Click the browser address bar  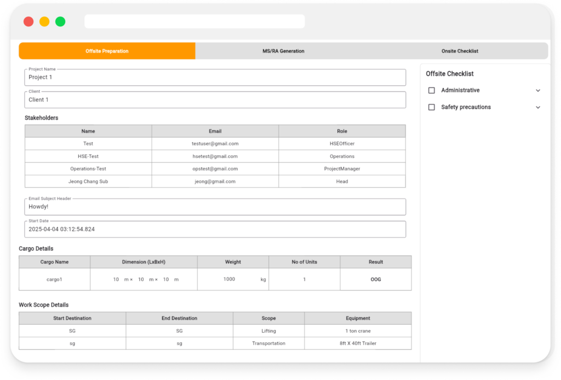pyautogui.click(x=194, y=21)
